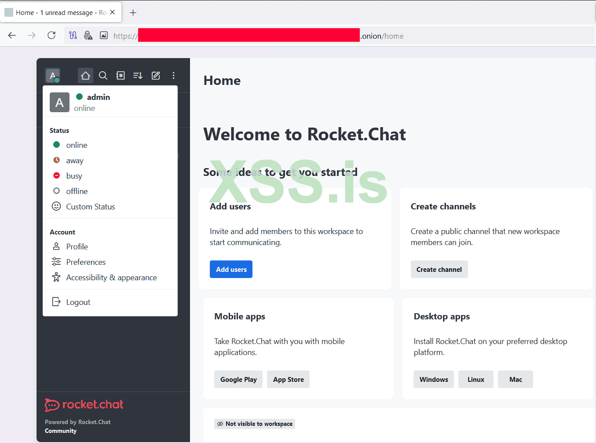Set status to online

(x=110, y=145)
